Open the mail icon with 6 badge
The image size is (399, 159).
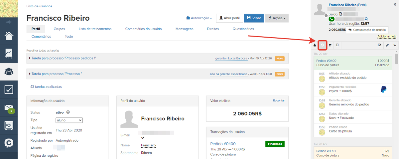click(9, 107)
